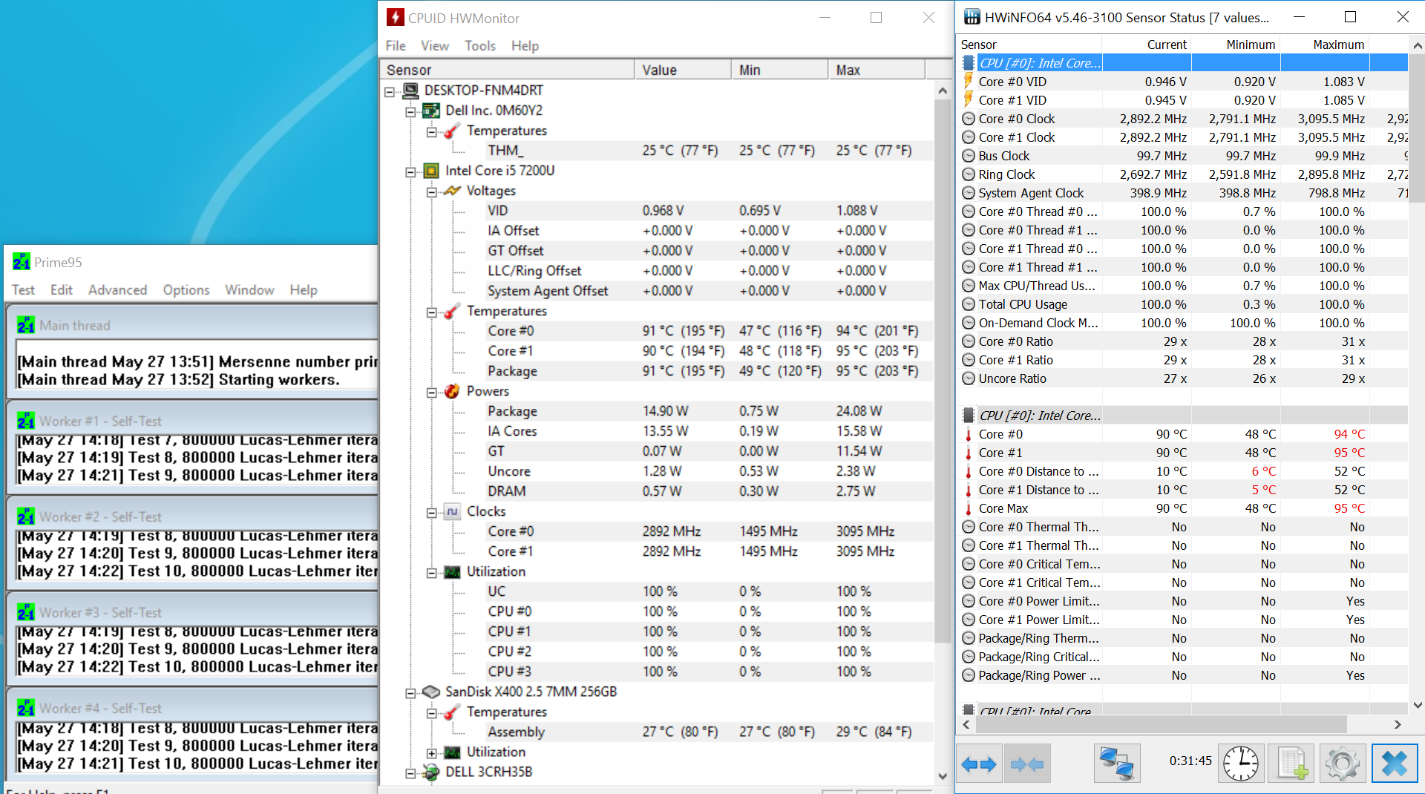The image size is (1425, 794).
Task: Collapse DESKTOP-FNM4DRT tree node
Action: pyautogui.click(x=390, y=92)
